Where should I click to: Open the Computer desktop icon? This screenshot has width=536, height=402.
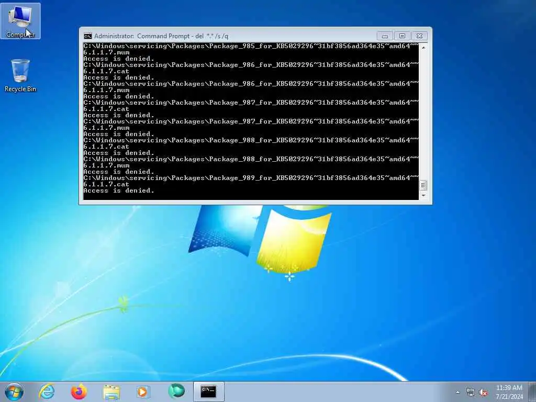[x=20, y=21]
